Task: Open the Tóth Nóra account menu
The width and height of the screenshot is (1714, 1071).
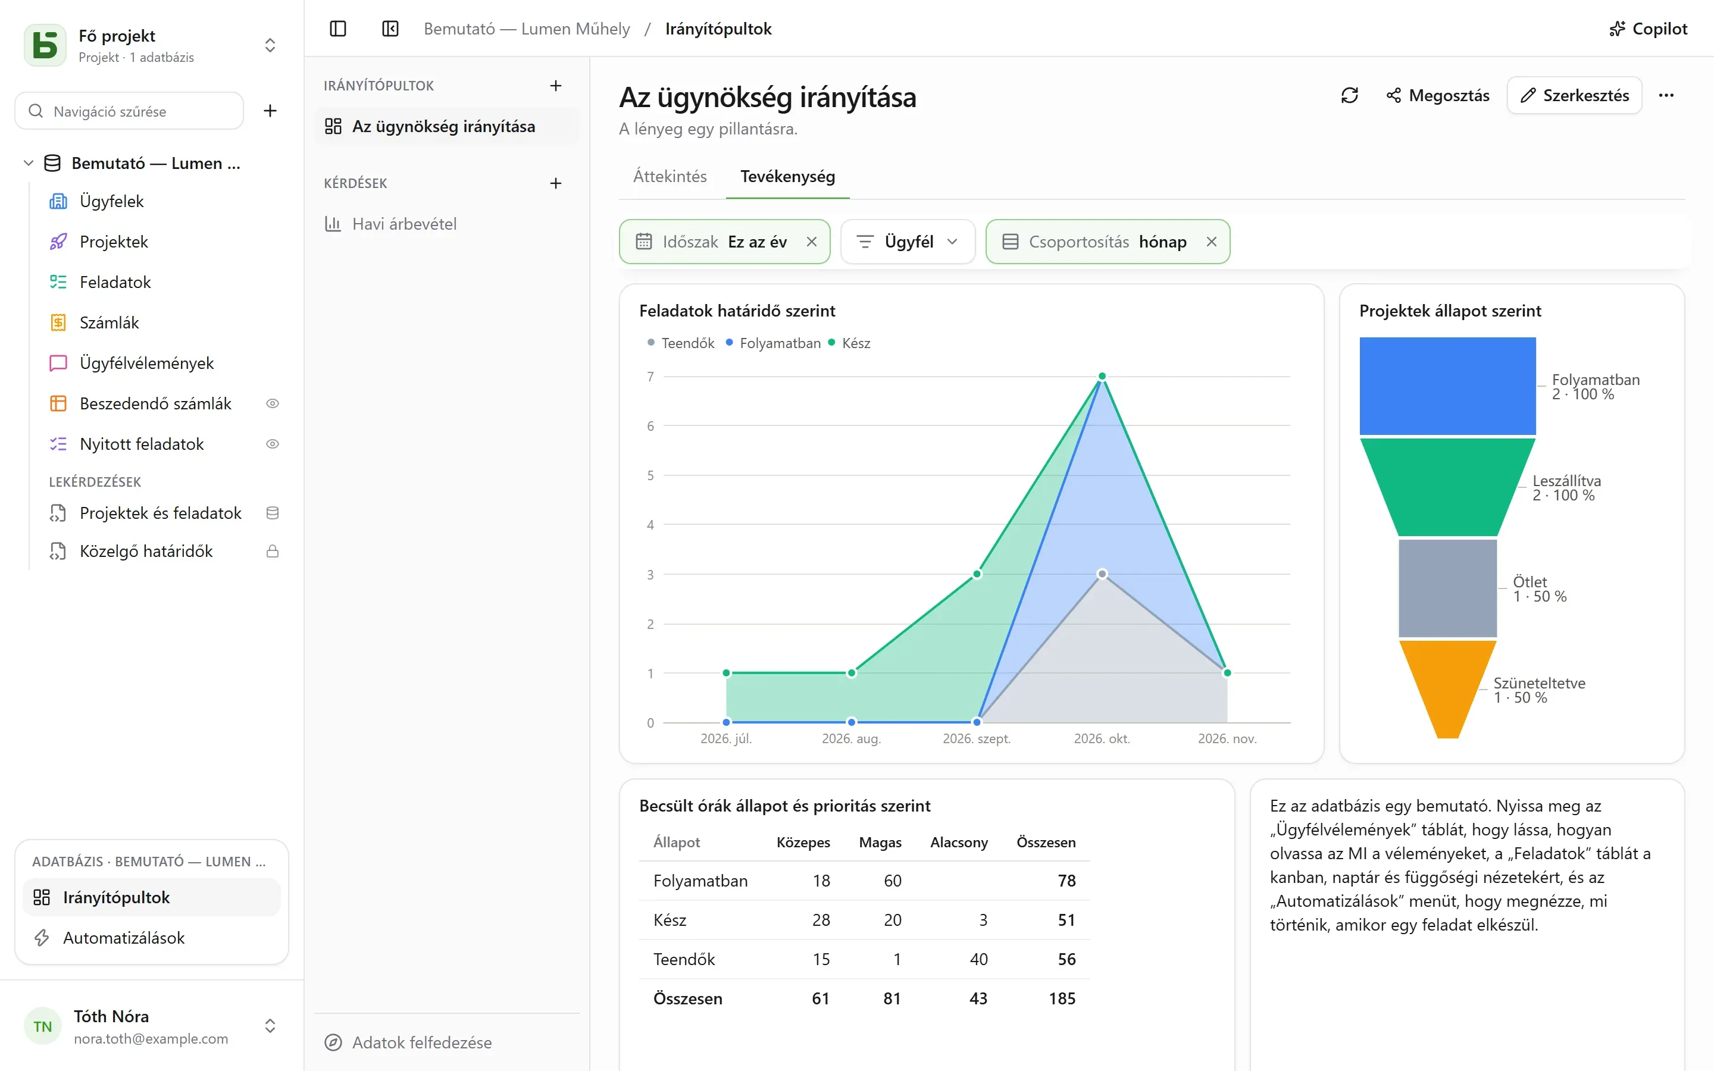Action: (x=152, y=1026)
